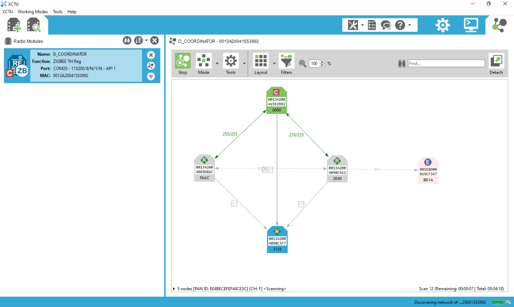Remove the D_COORDINATOR module from list
Viewport: 514px width, 307px height.
tap(151, 55)
